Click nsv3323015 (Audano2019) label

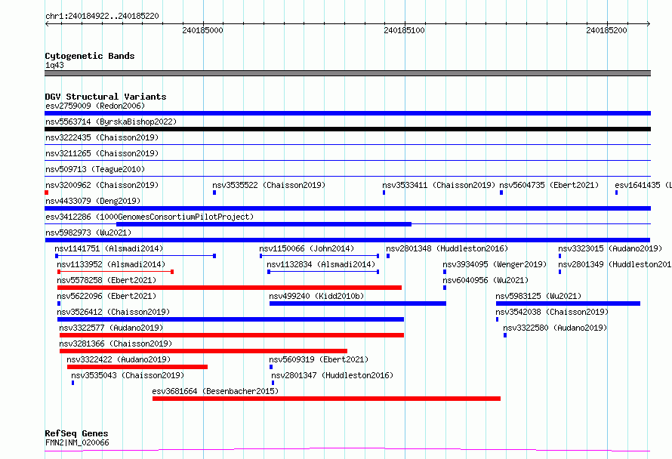pos(610,248)
